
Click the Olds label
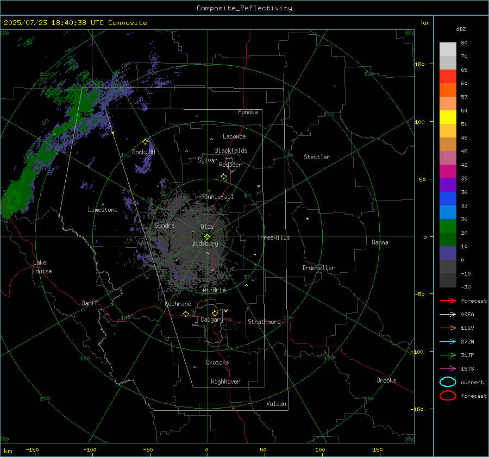(x=207, y=227)
